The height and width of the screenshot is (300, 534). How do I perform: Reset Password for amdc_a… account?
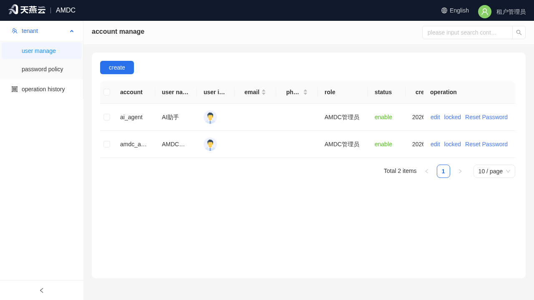point(486,144)
